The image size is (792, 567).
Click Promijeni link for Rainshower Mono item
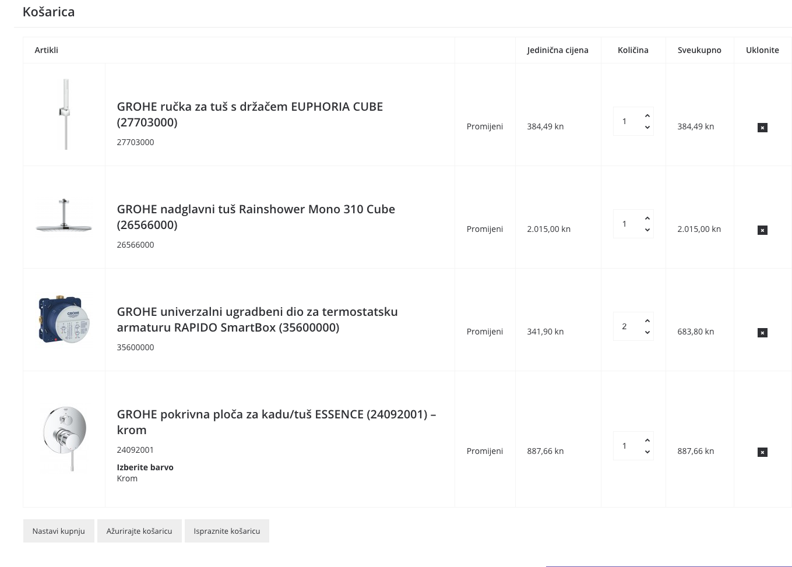[484, 229]
